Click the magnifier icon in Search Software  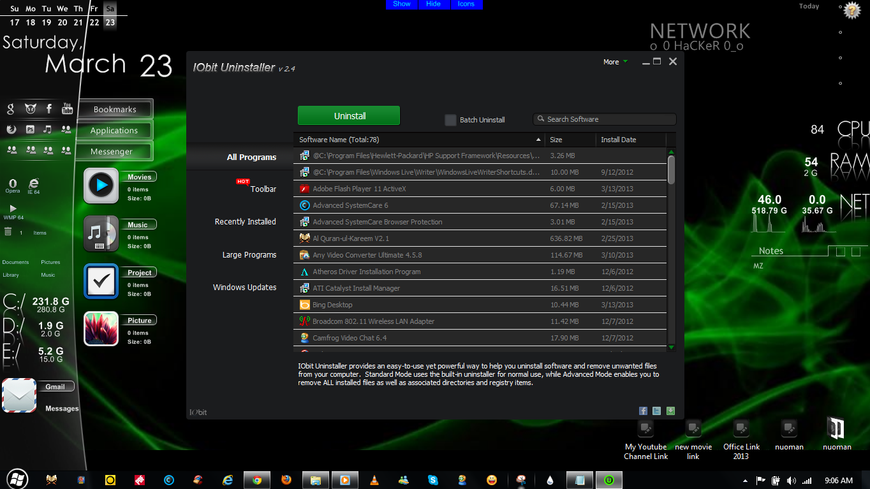541,119
